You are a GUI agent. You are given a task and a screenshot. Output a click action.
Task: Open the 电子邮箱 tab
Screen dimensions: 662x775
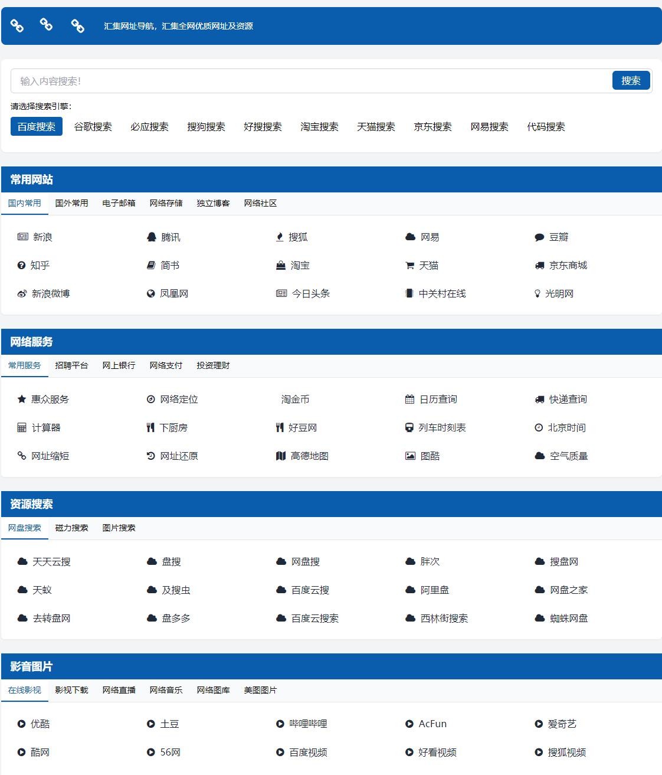[119, 203]
